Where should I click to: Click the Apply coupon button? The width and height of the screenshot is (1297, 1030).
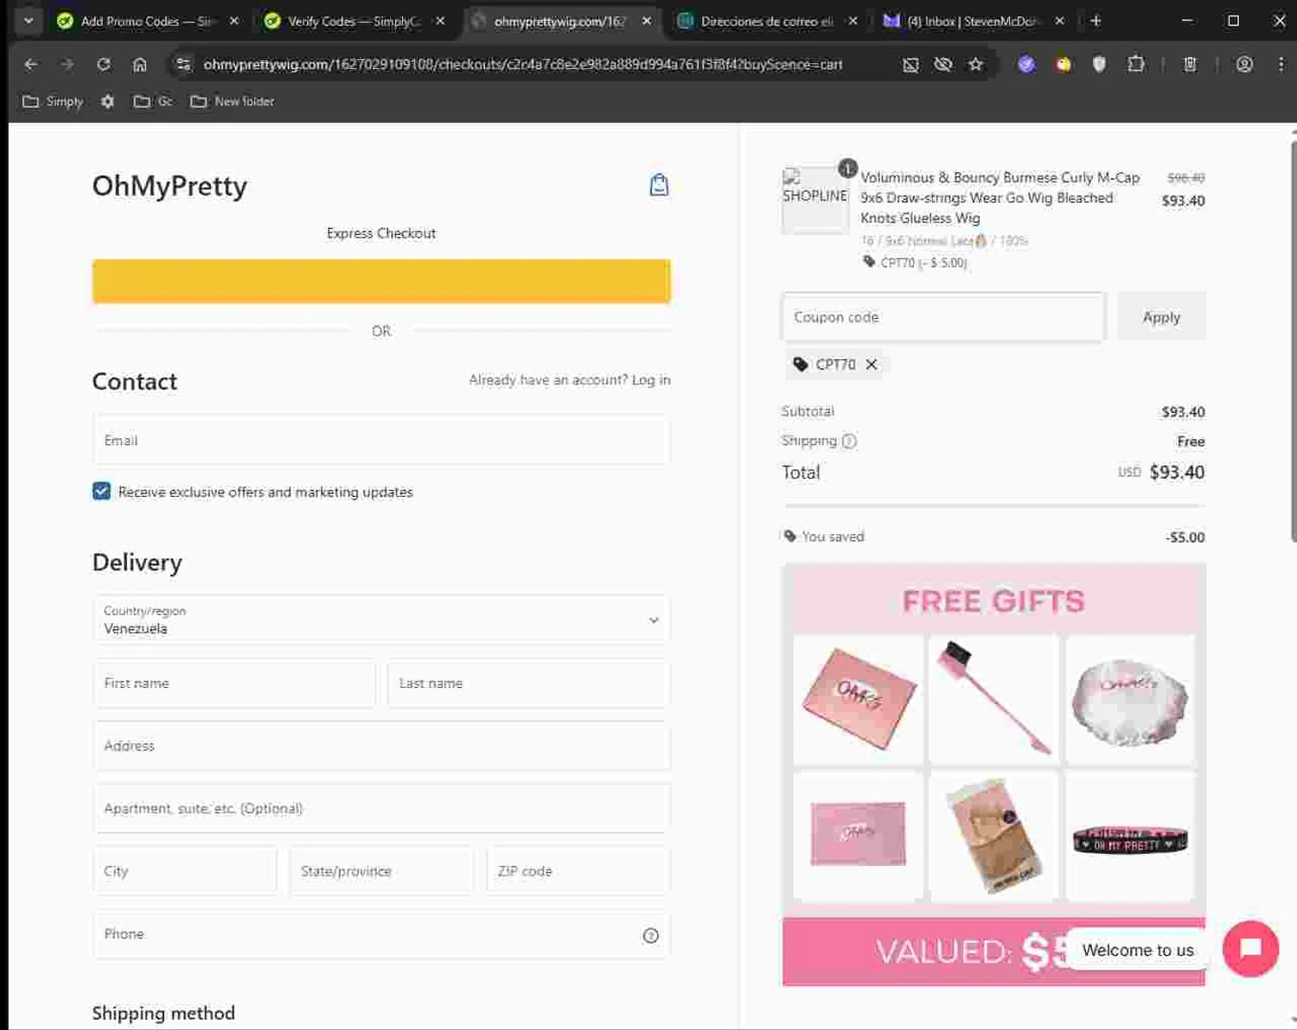pos(1161,317)
